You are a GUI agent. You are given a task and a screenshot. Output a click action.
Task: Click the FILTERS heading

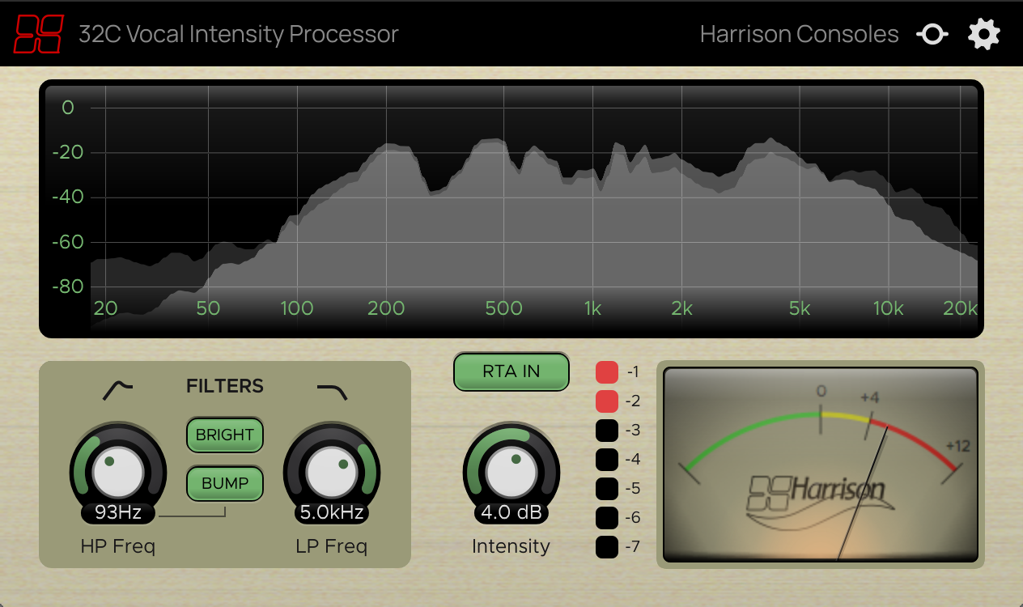click(x=225, y=386)
